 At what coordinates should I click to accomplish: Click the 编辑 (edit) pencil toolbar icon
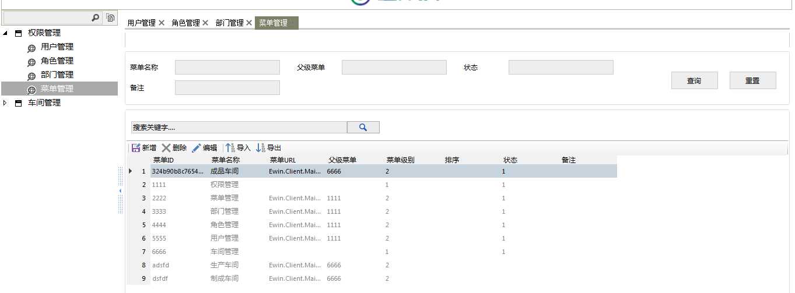[x=197, y=148]
